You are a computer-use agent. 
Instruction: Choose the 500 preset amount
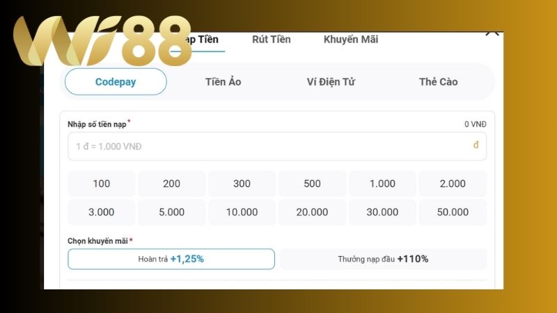point(312,184)
